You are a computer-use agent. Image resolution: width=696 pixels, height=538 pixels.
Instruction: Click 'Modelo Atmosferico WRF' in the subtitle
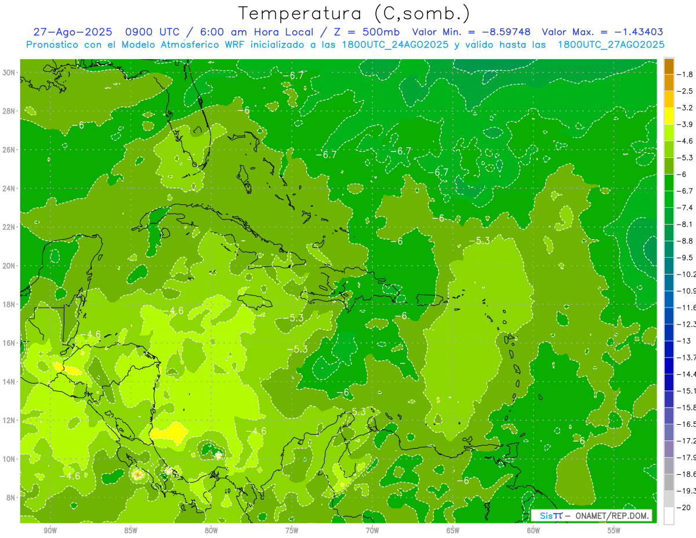pyautogui.click(x=180, y=45)
